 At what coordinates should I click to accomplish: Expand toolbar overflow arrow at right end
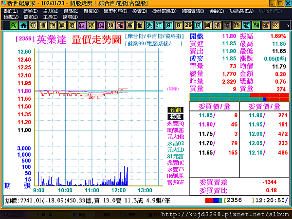pos(288,25)
